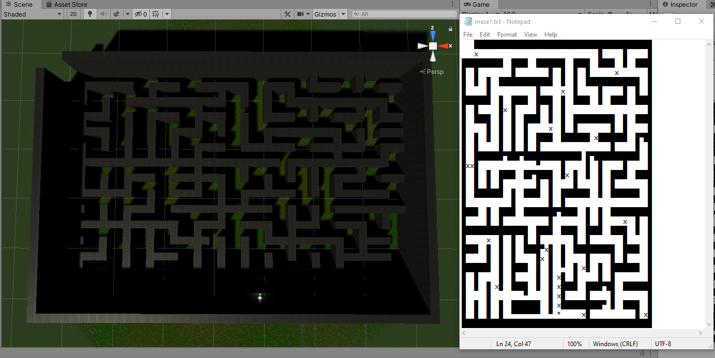
Task: Toggle 2D view mode in Scene
Action: click(73, 14)
